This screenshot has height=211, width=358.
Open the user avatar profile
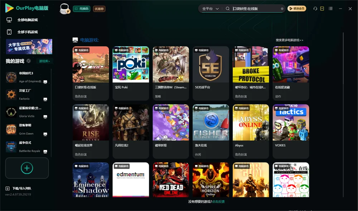[64, 9]
